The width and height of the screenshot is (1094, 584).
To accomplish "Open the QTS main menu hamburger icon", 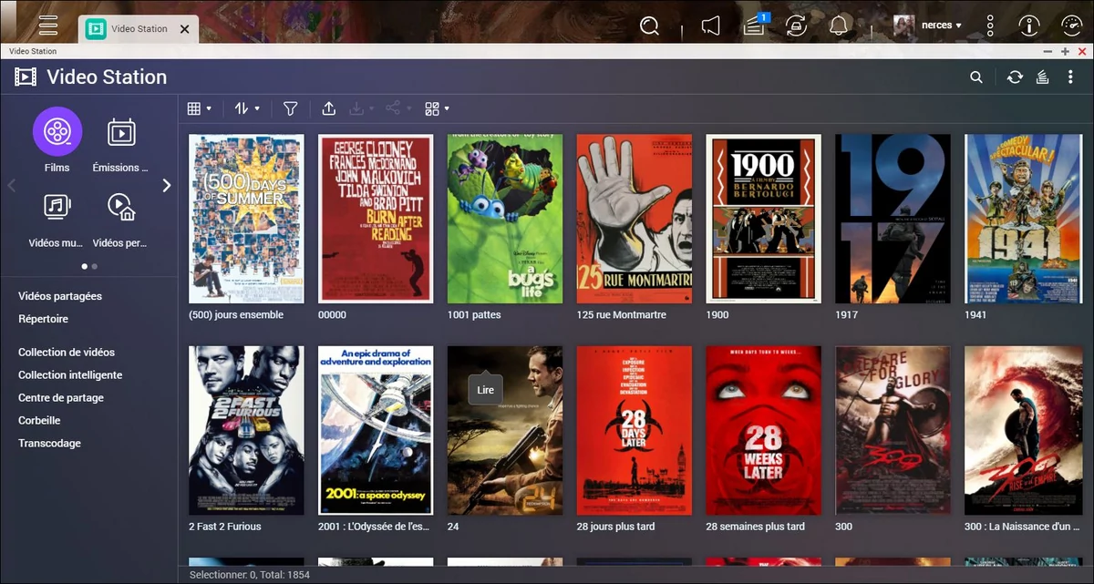I will 48,26.
